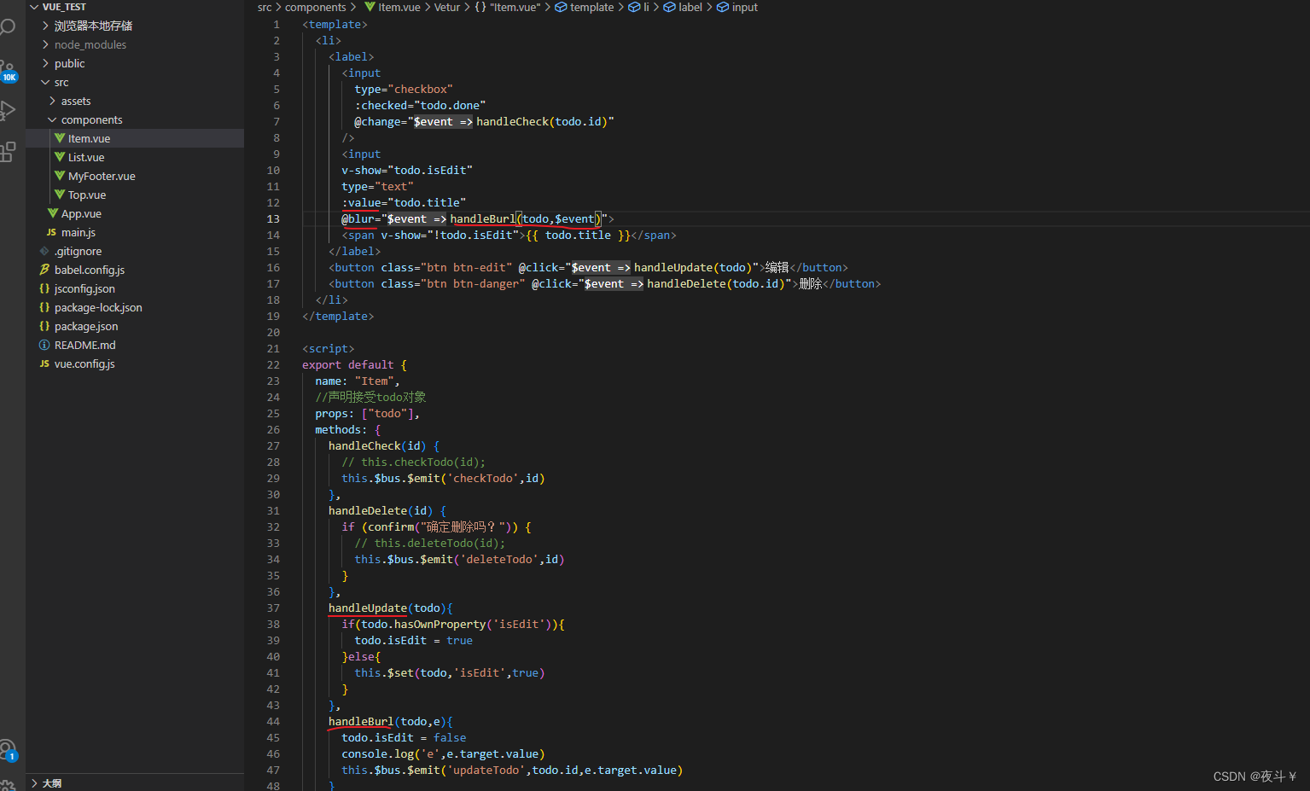Open the Manage gear icon
Screen dimensions: 1310x791
point(7,784)
